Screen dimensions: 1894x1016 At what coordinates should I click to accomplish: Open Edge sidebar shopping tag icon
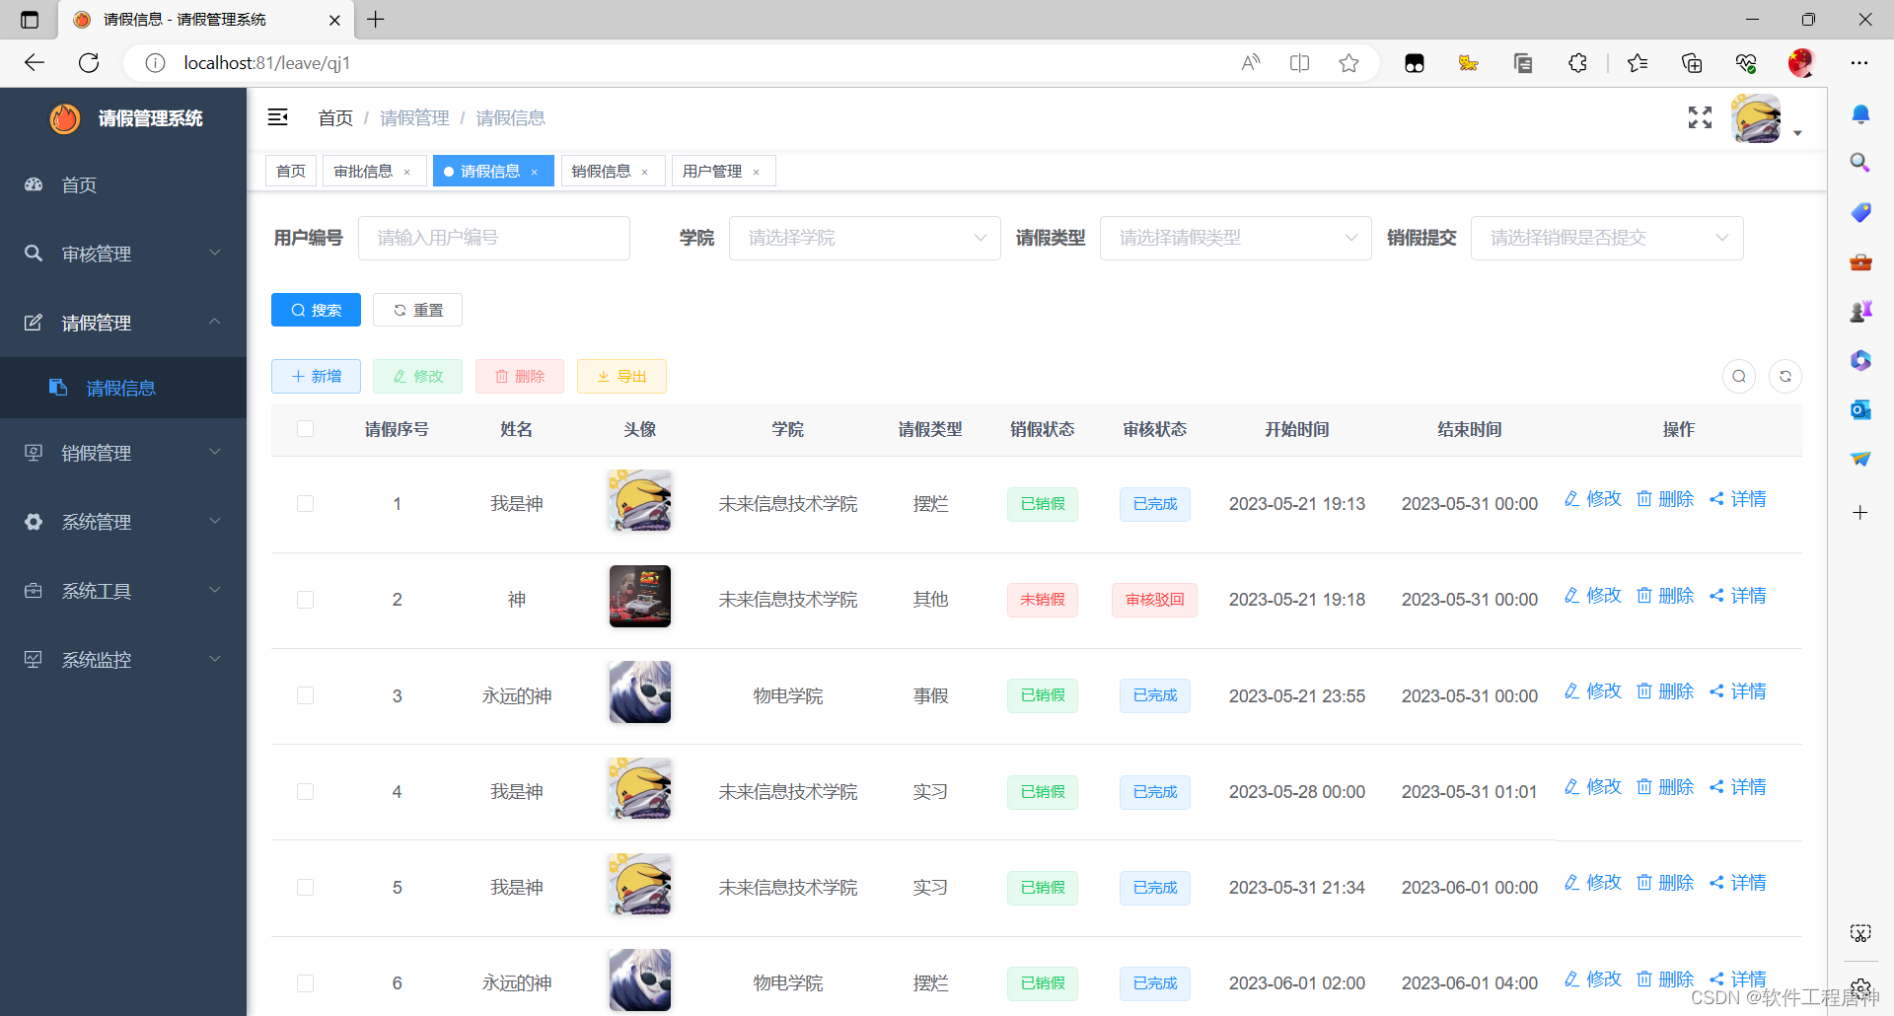[x=1860, y=212]
